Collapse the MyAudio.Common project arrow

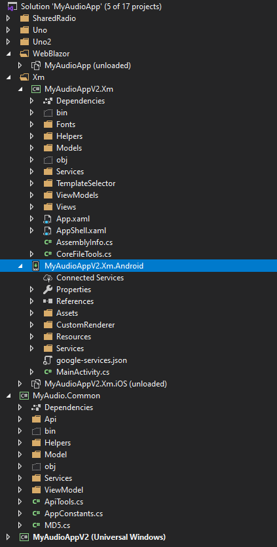(9, 396)
